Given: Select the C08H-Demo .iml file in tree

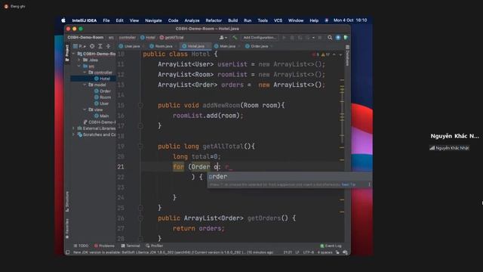Looking at the screenshot, I should (x=99, y=122).
